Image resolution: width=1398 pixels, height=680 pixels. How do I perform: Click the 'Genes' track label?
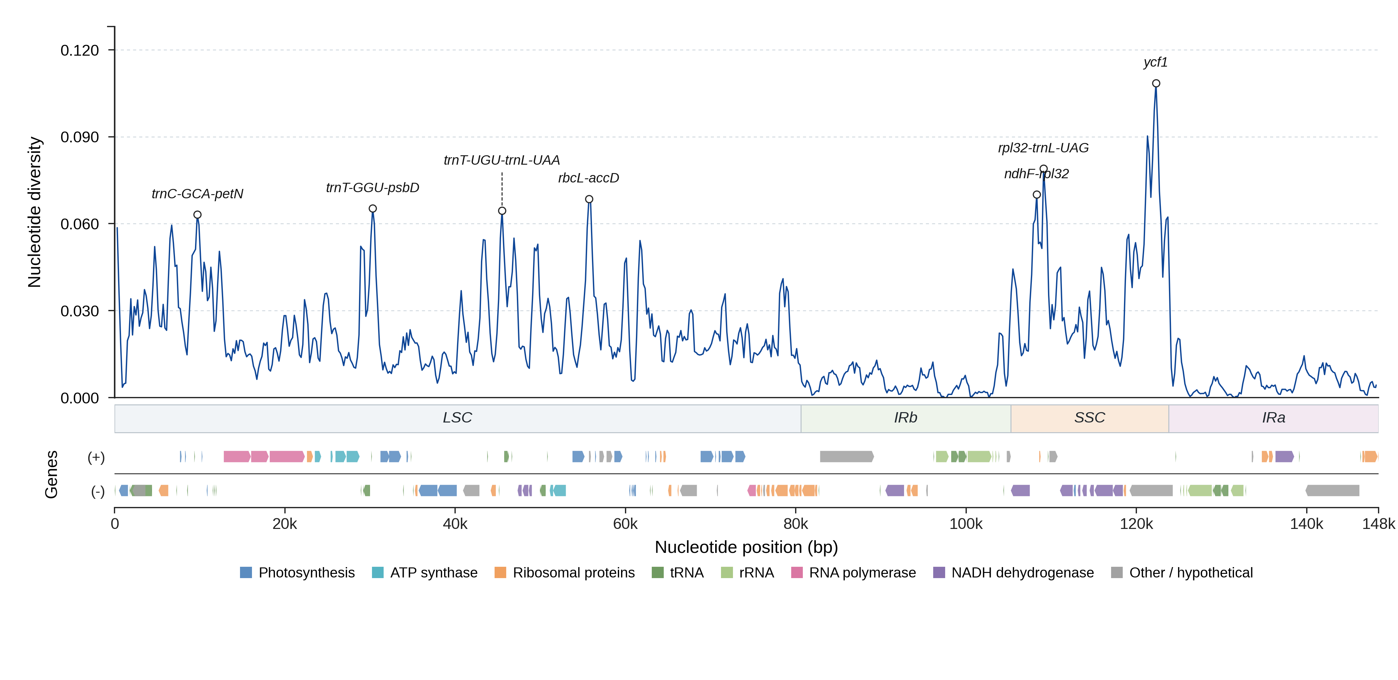click(51, 474)
